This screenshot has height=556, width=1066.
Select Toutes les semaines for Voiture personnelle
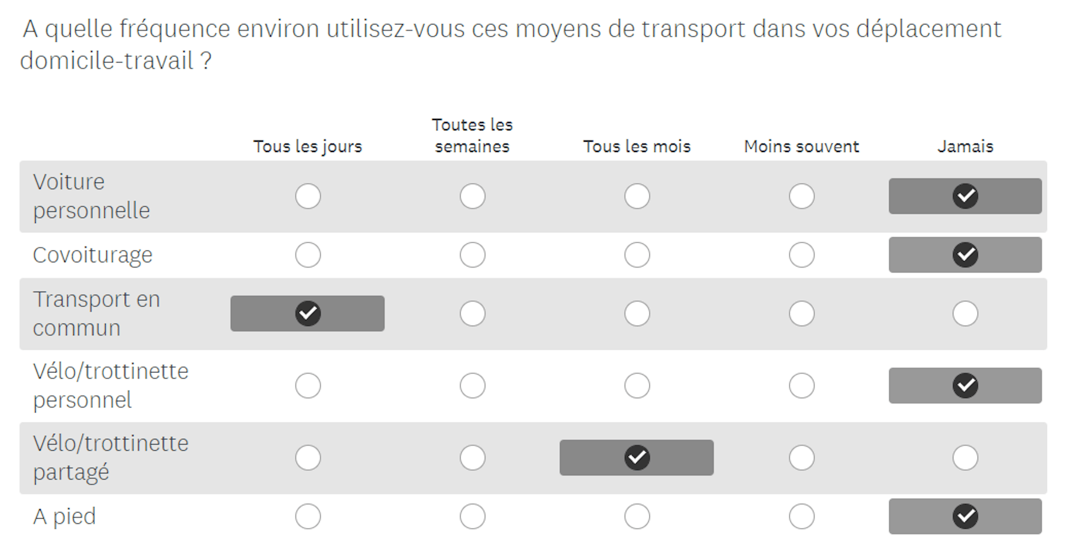coord(472,196)
